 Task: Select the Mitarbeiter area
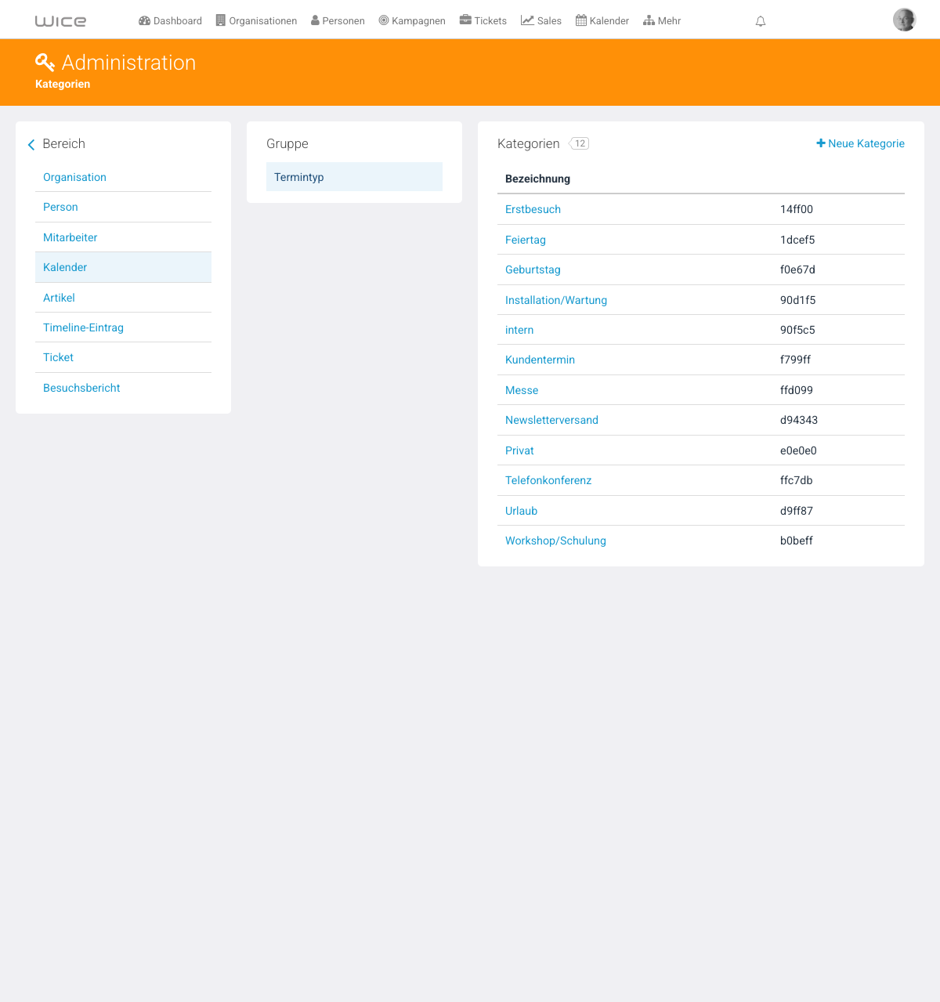tap(123, 237)
